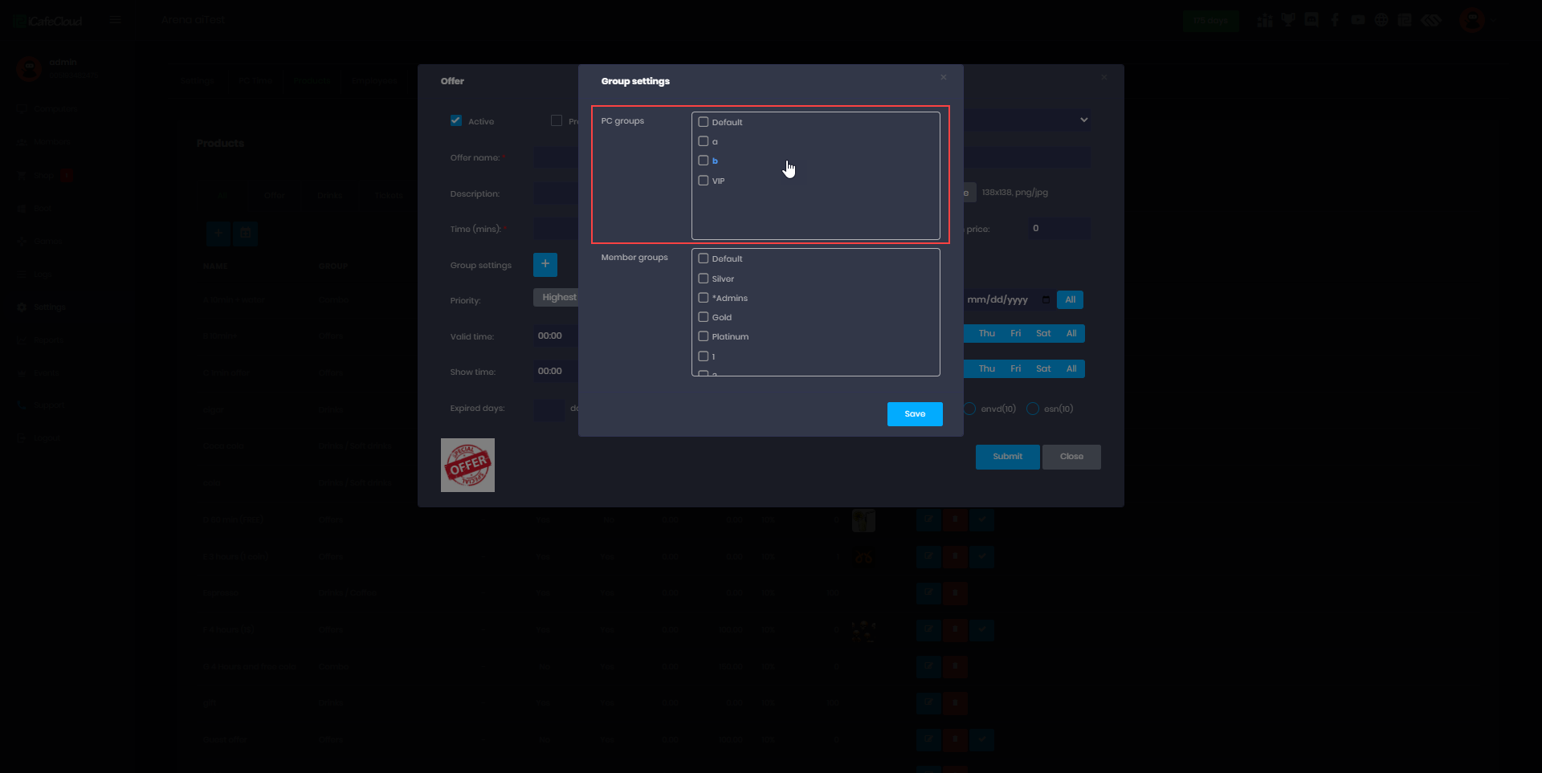Open Boot in the left sidebar
1542x773 pixels.
[35, 208]
